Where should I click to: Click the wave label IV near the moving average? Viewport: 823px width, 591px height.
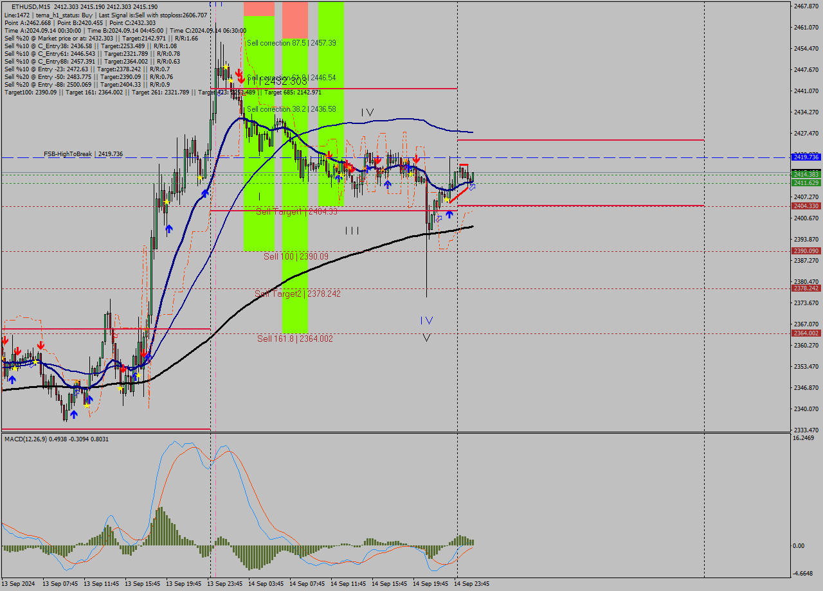366,113
